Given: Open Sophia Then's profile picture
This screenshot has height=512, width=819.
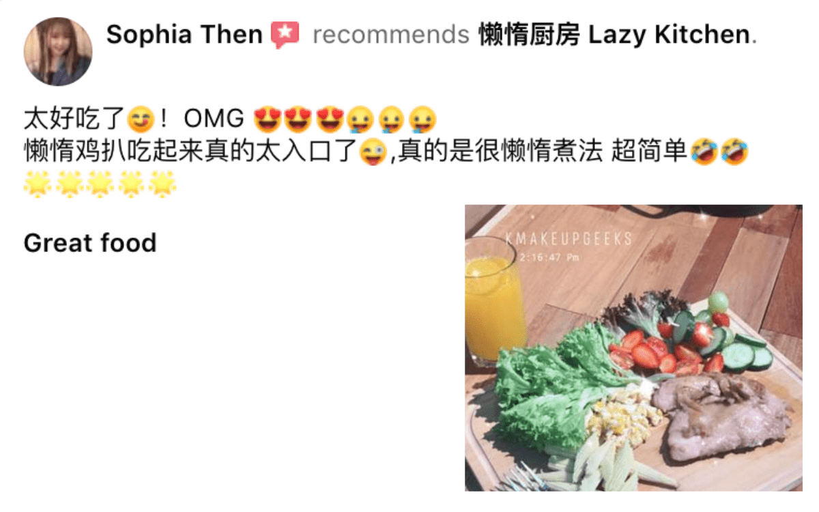Looking at the screenshot, I should (x=58, y=51).
